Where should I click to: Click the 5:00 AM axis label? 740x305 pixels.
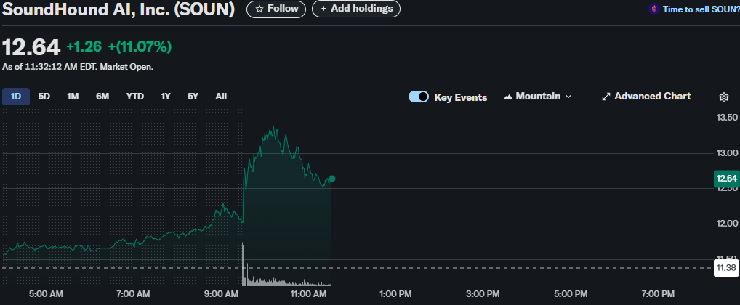coord(46,295)
